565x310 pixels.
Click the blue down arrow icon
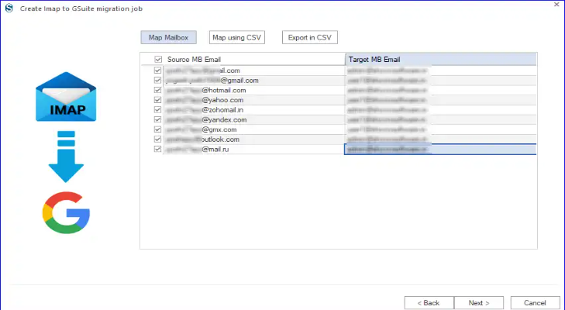click(x=66, y=157)
